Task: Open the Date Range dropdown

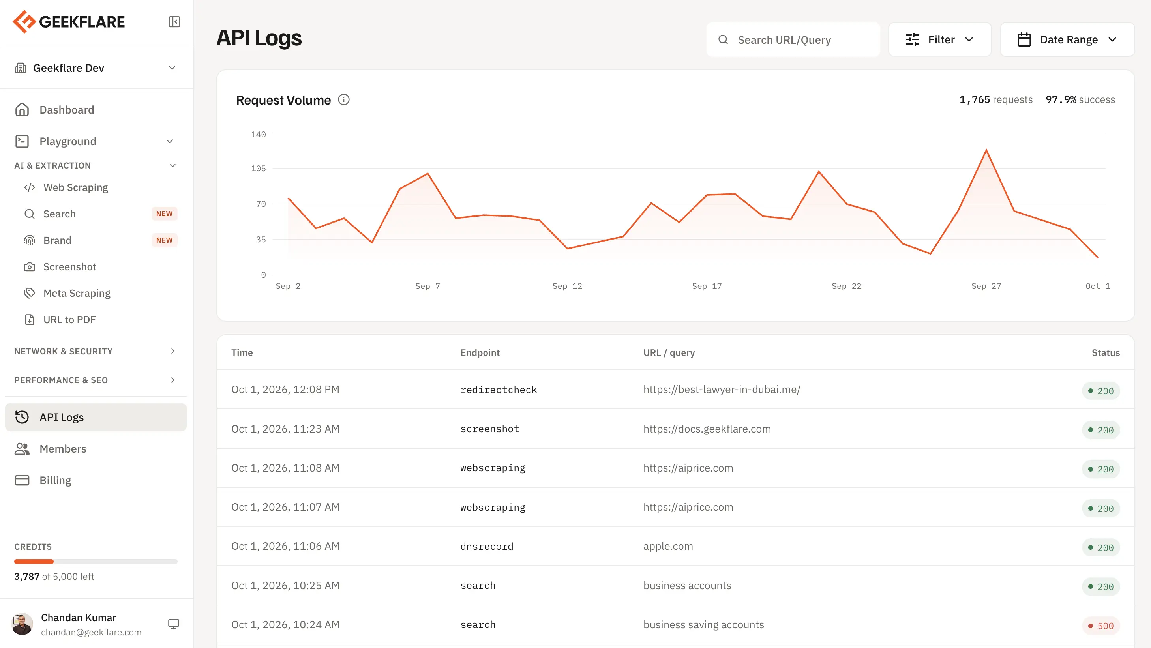Action: coord(1067,40)
